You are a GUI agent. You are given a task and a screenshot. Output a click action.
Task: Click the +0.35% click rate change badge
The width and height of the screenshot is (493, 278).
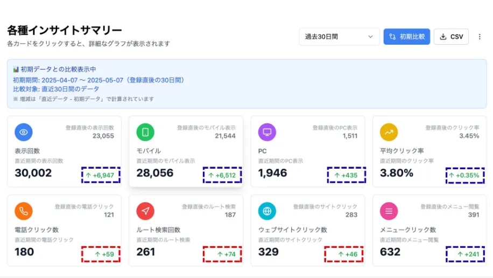pos(465,175)
